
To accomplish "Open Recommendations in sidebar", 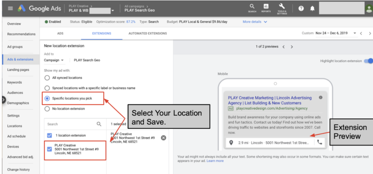I will point(21,34).
